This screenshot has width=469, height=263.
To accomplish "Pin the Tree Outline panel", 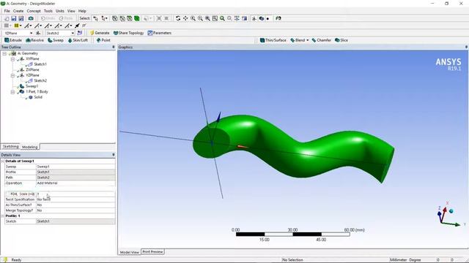I will tap(114, 47).
